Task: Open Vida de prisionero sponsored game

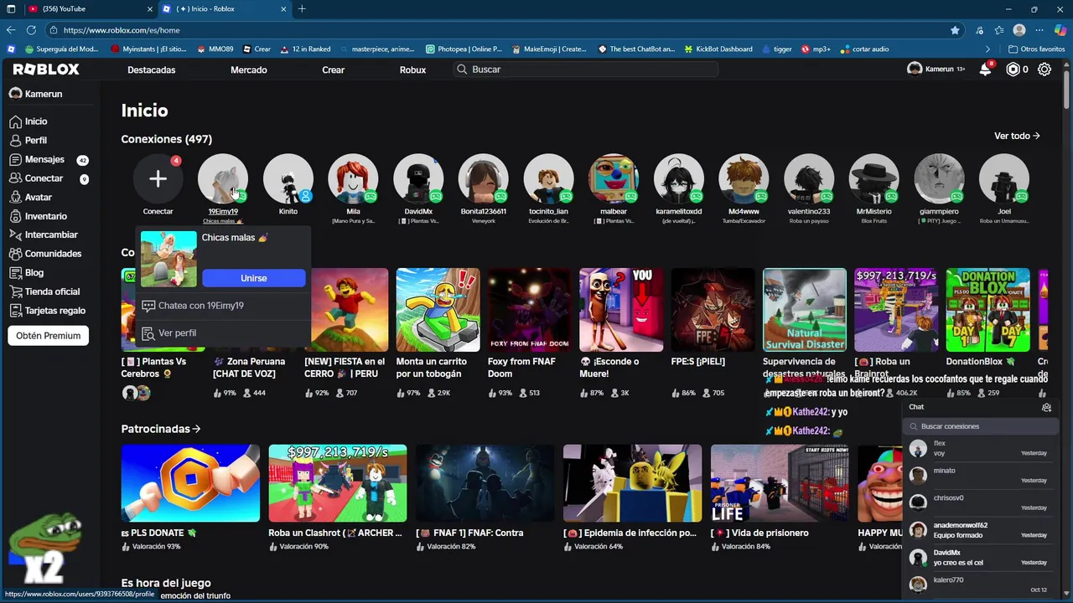Action: (780, 483)
